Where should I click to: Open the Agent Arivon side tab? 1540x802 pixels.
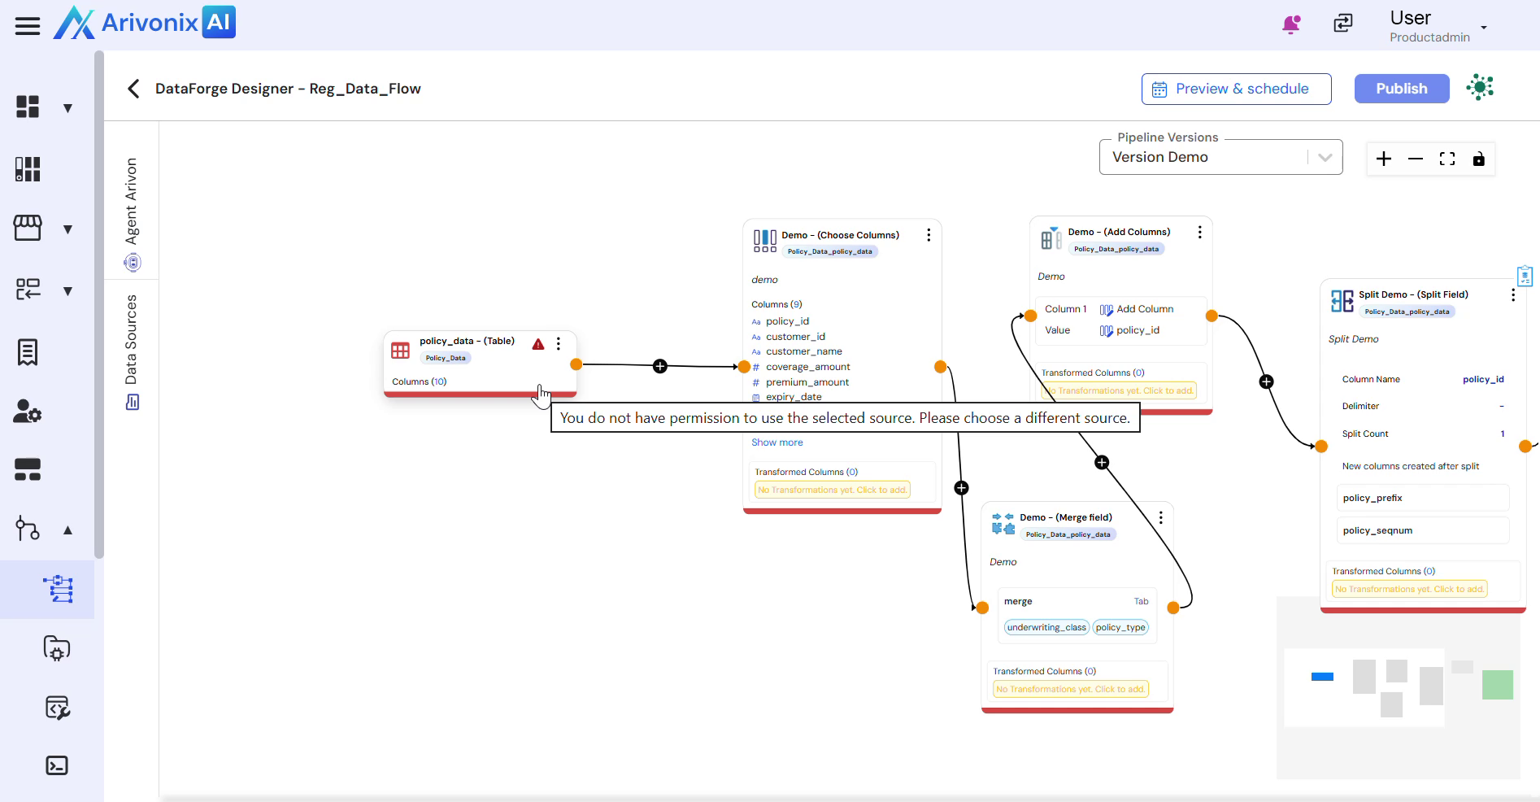tap(132, 211)
